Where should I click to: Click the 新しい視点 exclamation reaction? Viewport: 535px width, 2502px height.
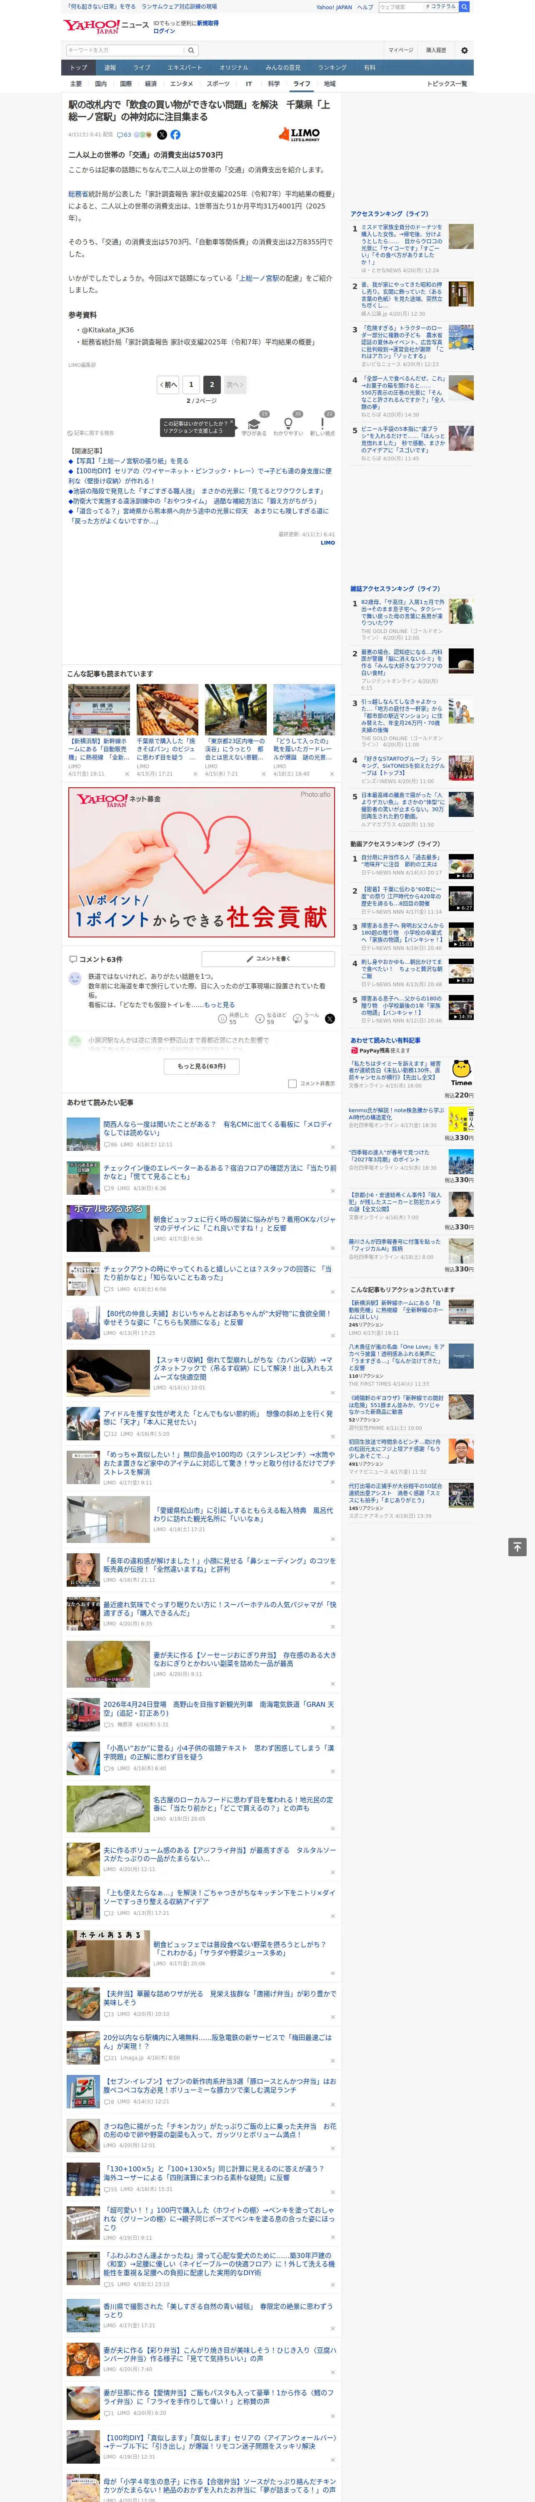pos(322,424)
